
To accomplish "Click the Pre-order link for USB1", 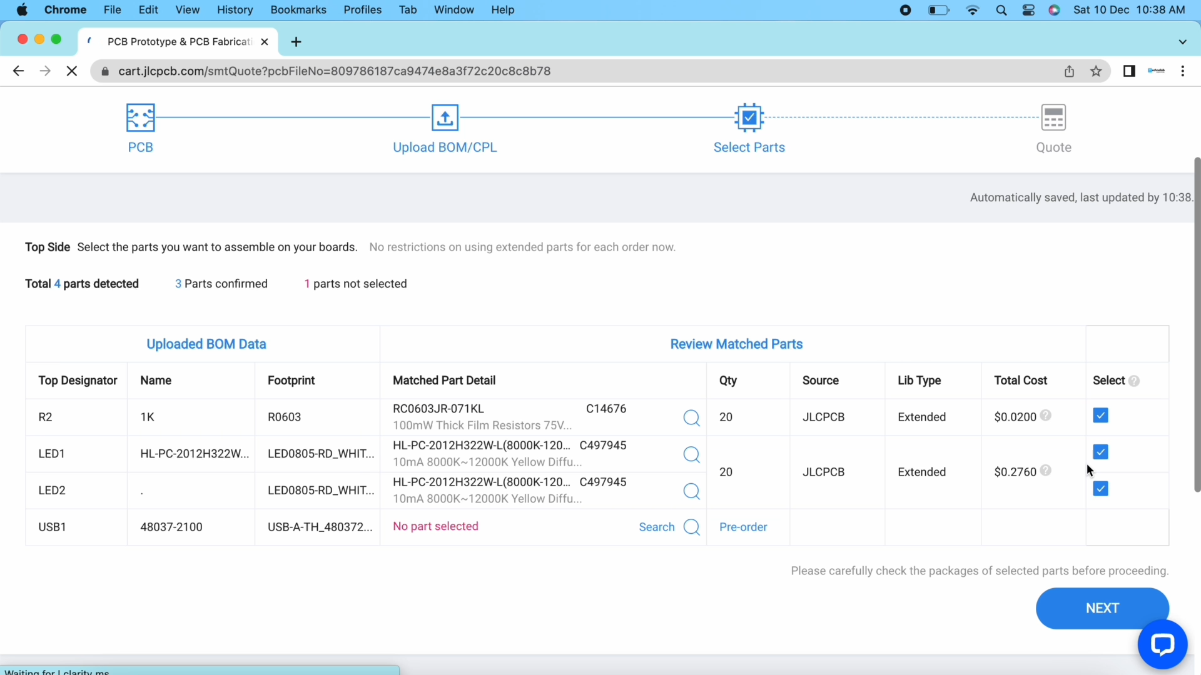I will click(743, 527).
